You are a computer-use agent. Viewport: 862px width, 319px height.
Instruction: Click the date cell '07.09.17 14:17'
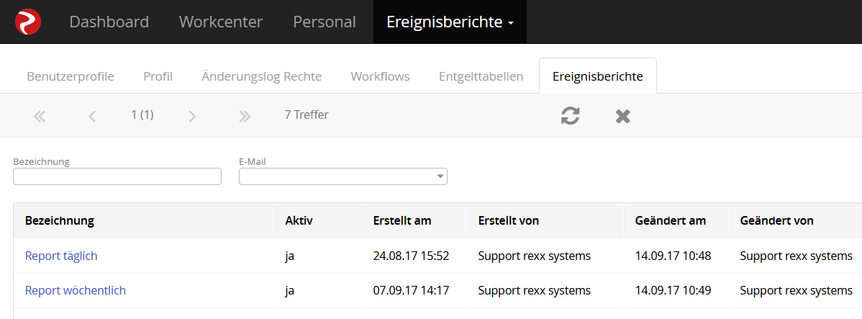(411, 290)
